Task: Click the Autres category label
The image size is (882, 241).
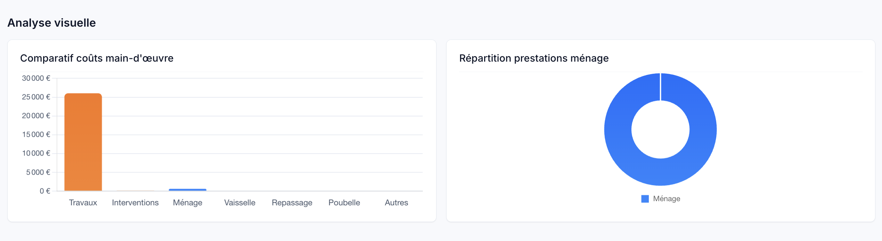Action: (x=396, y=203)
